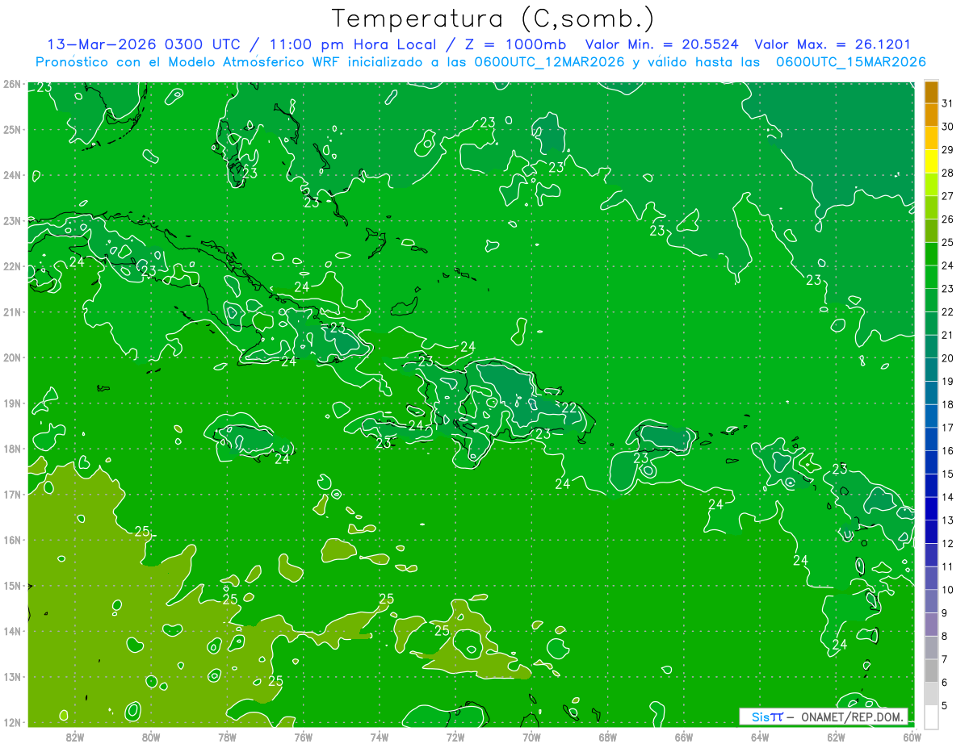Click the 78W longitude axis label
The height and width of the screenshot is (748, 969).
tap(227, 737)
